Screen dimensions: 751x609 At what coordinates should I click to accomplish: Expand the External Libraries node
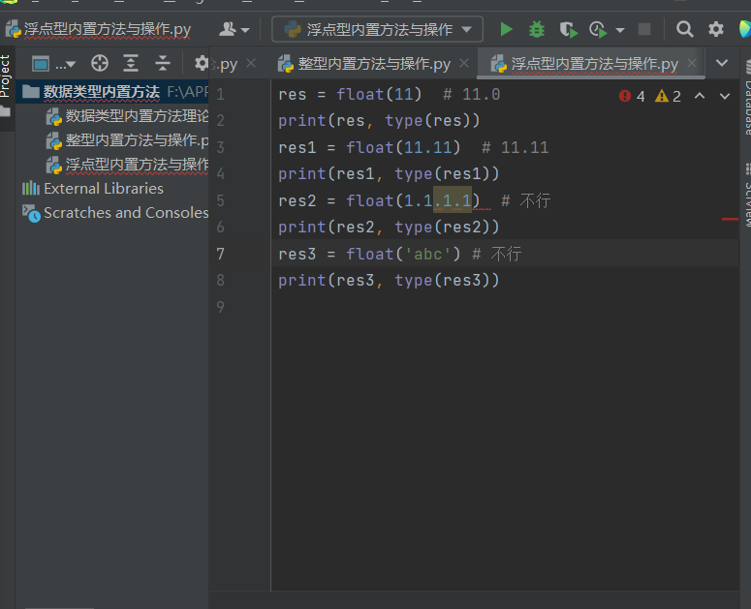[x=93, y=189]
